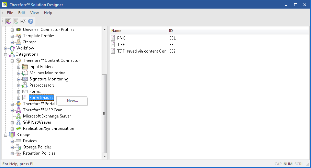Click the Preprocessors icon

coord(25,85)
